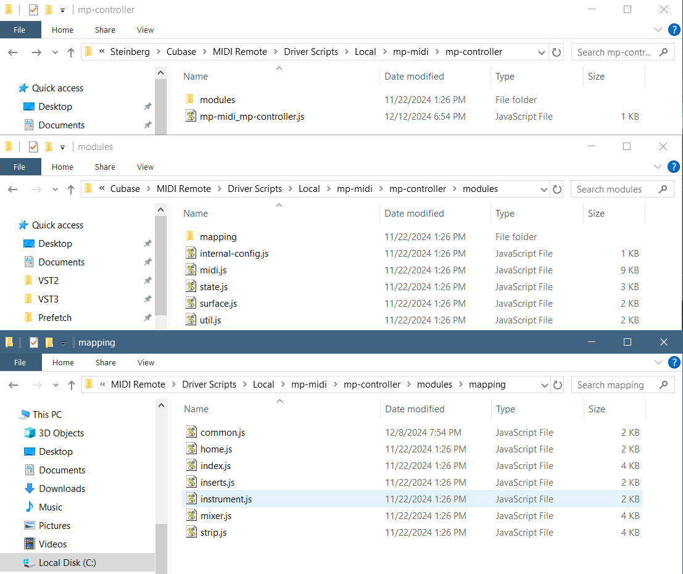Open the modules folder icon in mp-controller window
Image resolution: width=683 pixels, height=574 pixels.
pos(191,99)
